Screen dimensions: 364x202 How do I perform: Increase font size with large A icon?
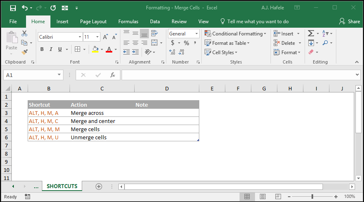105,37
